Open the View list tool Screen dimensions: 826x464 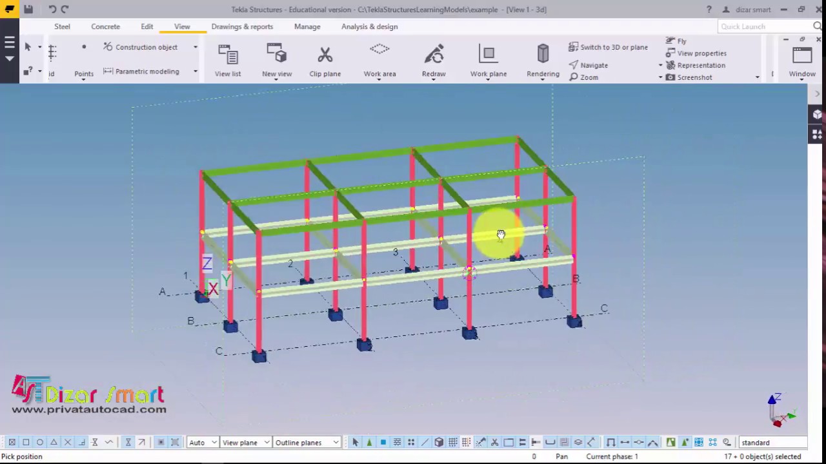point(228,61)
